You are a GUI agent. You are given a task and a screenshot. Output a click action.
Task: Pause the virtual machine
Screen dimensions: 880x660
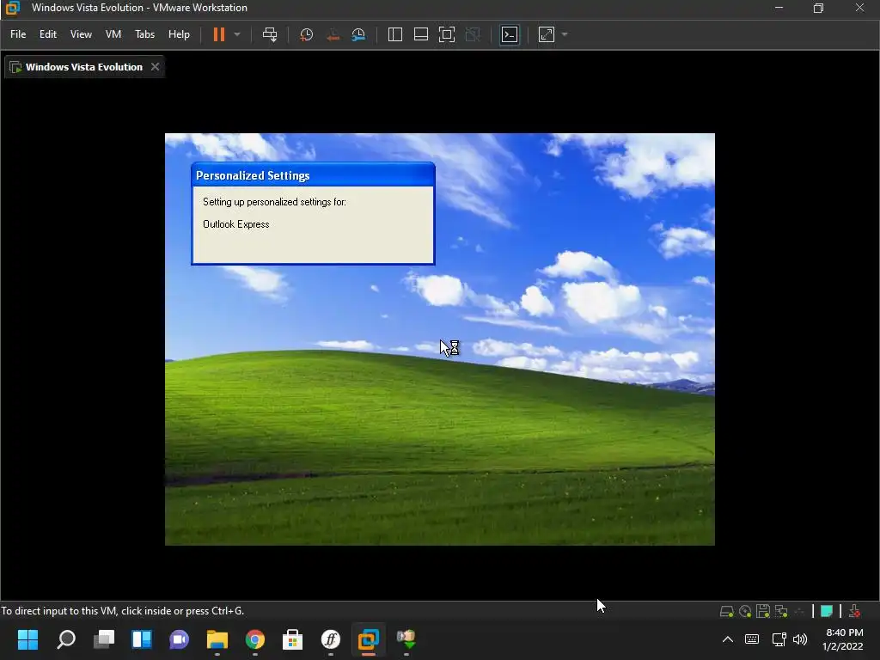pyautogui.click(x=219, y=34)
